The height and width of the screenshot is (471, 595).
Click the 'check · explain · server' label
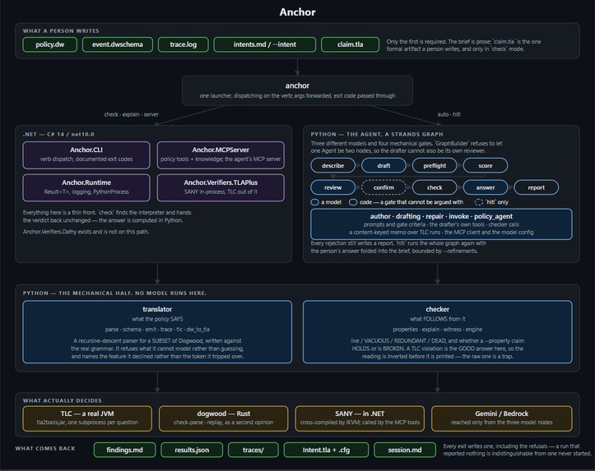point(132,114)
